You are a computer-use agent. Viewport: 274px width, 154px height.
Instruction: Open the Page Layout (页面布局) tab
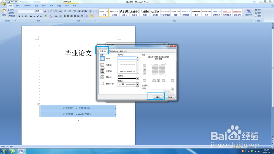27,6
